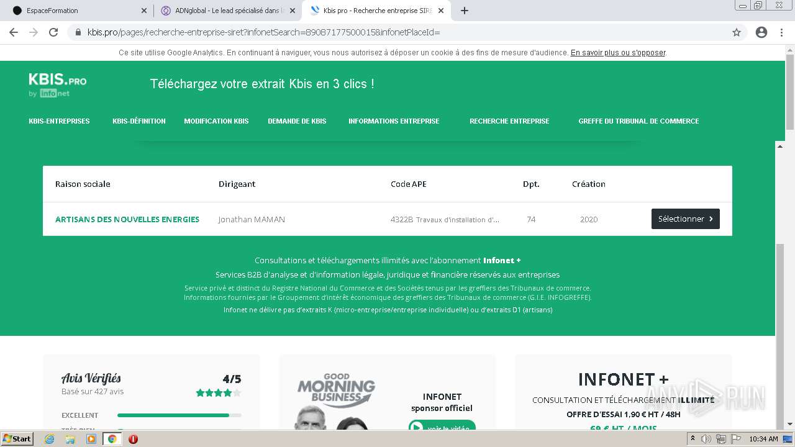Open GREFFE DU TRIBUNAL DE COMMERCE menu
This screenshot has height=447, width=795.
tap(638, 121)
